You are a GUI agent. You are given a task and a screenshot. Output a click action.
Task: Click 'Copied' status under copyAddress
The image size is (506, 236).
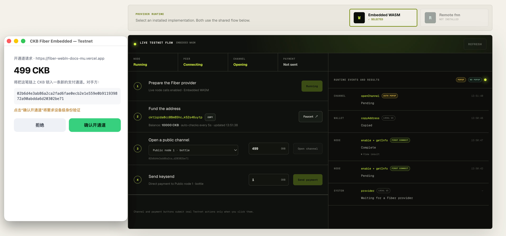[367, 125]
